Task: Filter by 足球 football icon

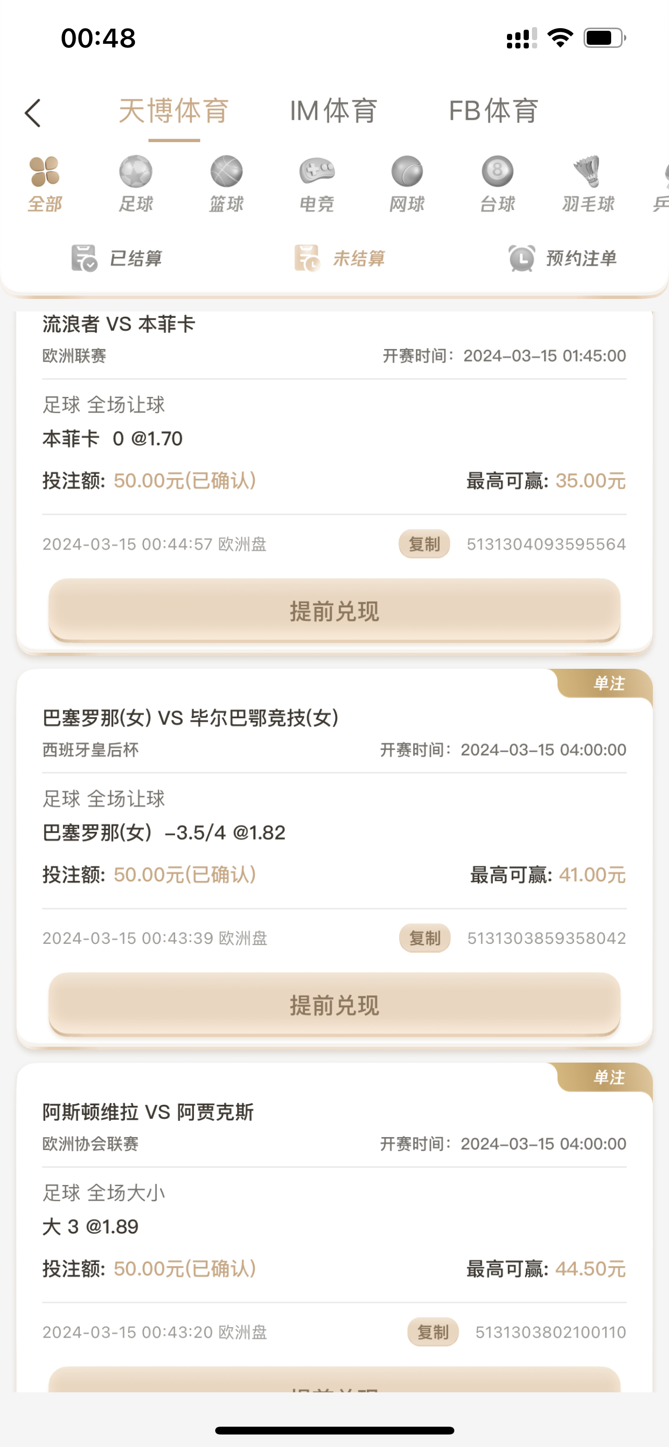Action: [135, 171]
